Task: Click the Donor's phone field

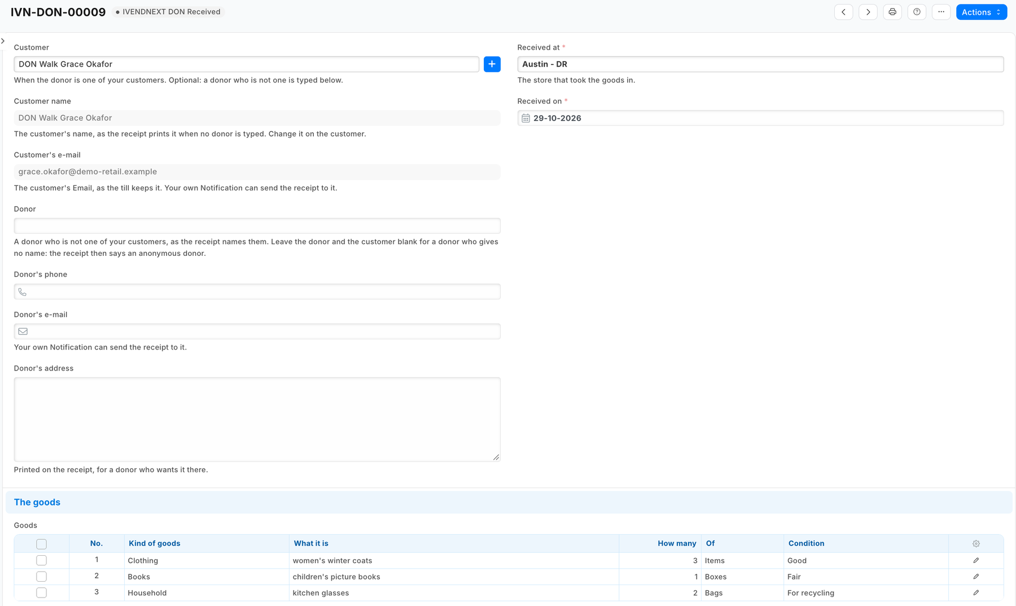Action: pyautogui.click(x=257, y=291)
